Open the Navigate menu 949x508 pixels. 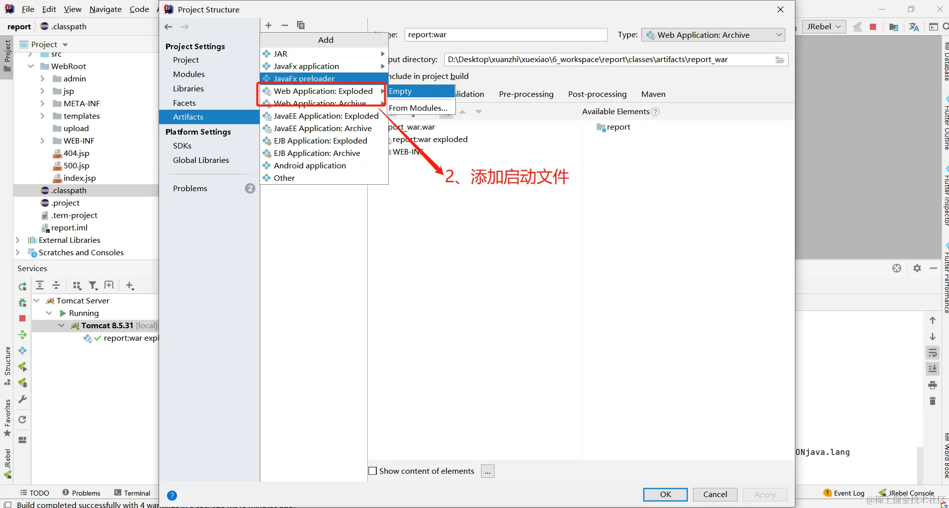(105, 9)
